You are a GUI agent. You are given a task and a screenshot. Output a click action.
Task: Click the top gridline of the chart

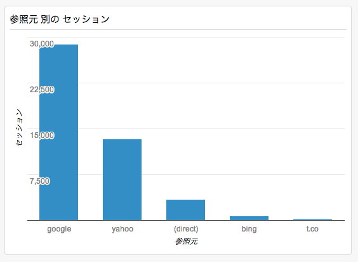pos(186,37)
